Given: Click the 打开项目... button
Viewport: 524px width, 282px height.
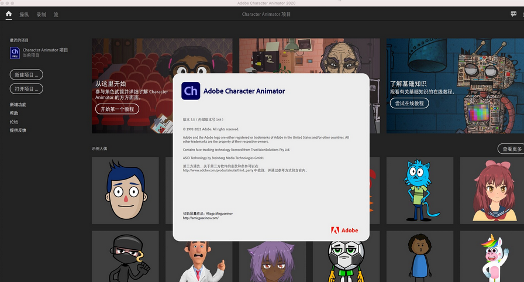Looking at the screenshot, I should tap(26, 89).
